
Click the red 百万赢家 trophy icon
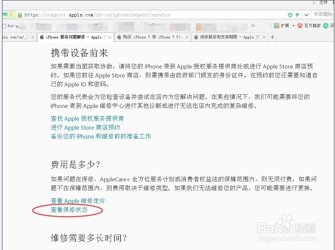(x=300, y=26)
